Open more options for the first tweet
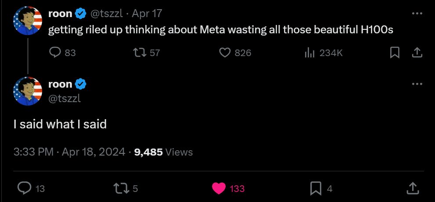This screenshot has height=202, width=435. coord(417,13)
